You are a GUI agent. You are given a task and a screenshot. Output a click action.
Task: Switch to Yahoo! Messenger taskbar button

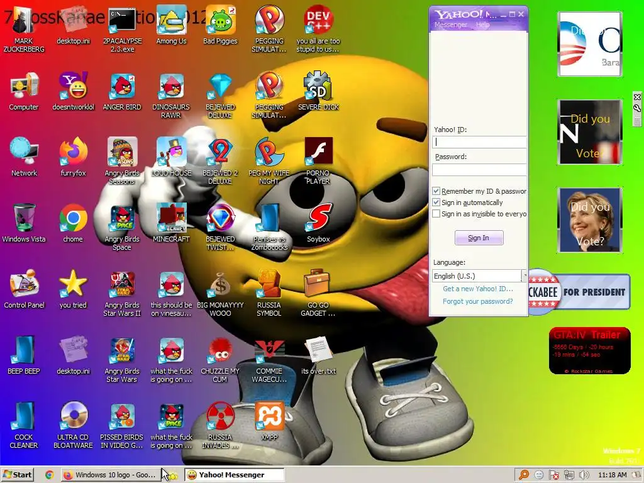click(x=234, y=475)
